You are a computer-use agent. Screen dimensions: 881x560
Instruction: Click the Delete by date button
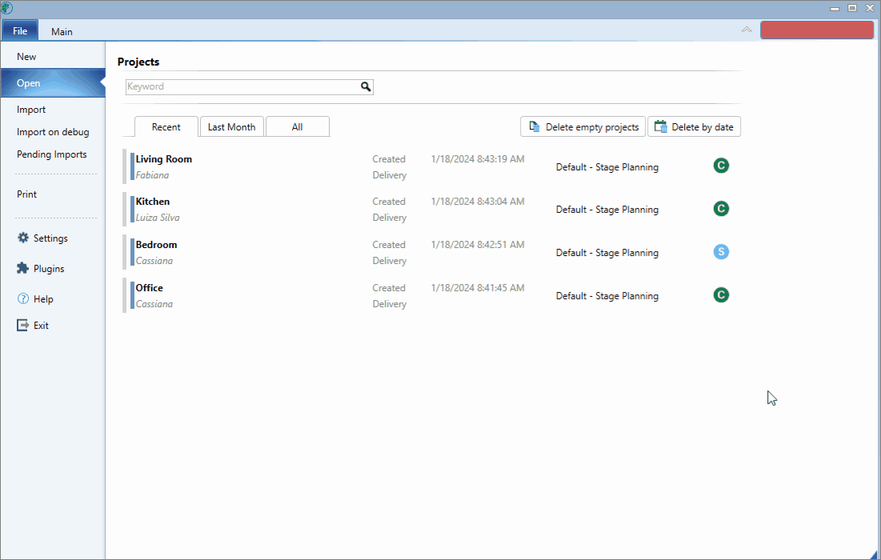pos(694,127)
